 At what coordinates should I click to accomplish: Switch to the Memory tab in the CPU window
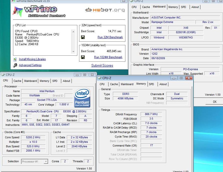[x=44, y=81]
